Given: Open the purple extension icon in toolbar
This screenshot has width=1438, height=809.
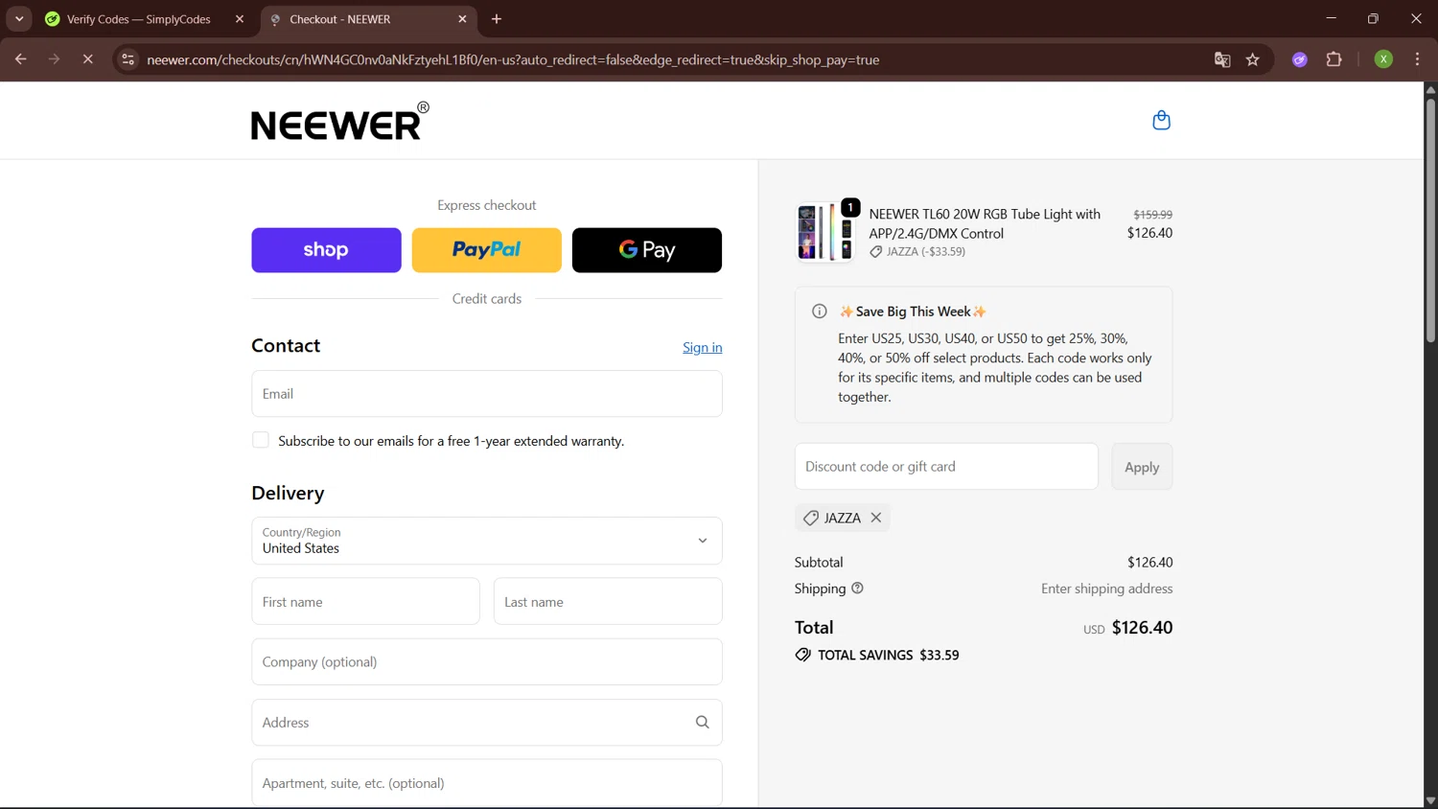Looking at the screenshot, I should 1300,59.
